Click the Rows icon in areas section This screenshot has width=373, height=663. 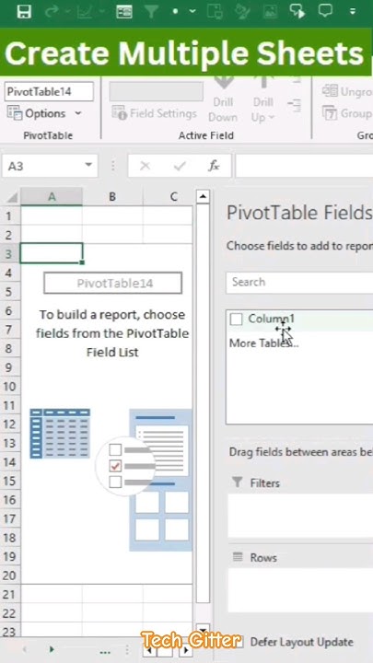[238, 557]
